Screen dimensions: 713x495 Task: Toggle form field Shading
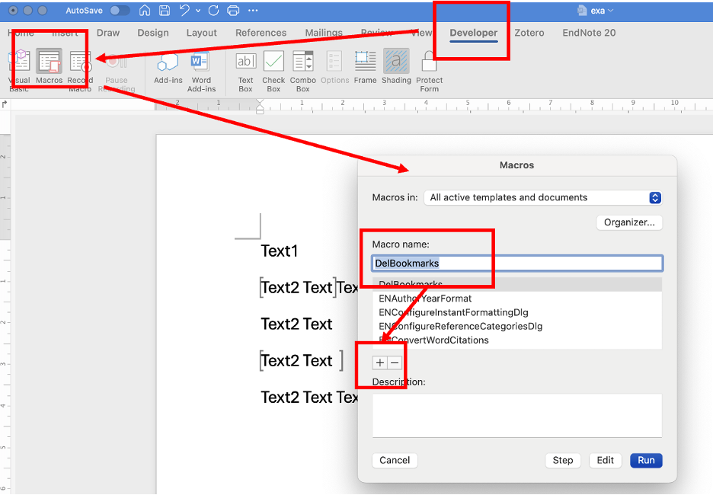coord(396,62)
